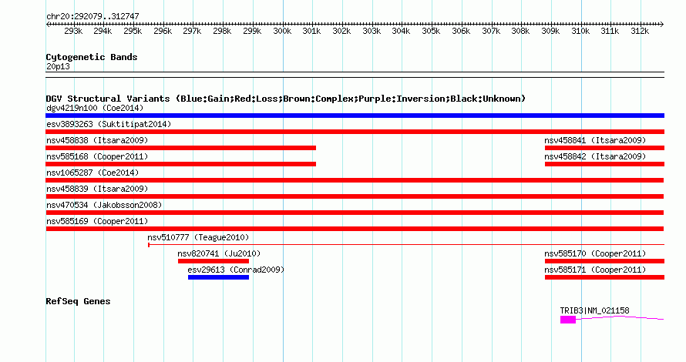Click nsv458839 (Itsara2009) variant label
This screenshot has height=362, width=686.
coord(97,189)
